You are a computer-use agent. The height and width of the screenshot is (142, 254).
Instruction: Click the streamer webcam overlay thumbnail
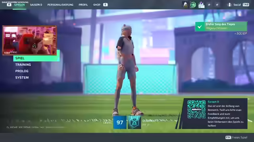pos(30,40)
